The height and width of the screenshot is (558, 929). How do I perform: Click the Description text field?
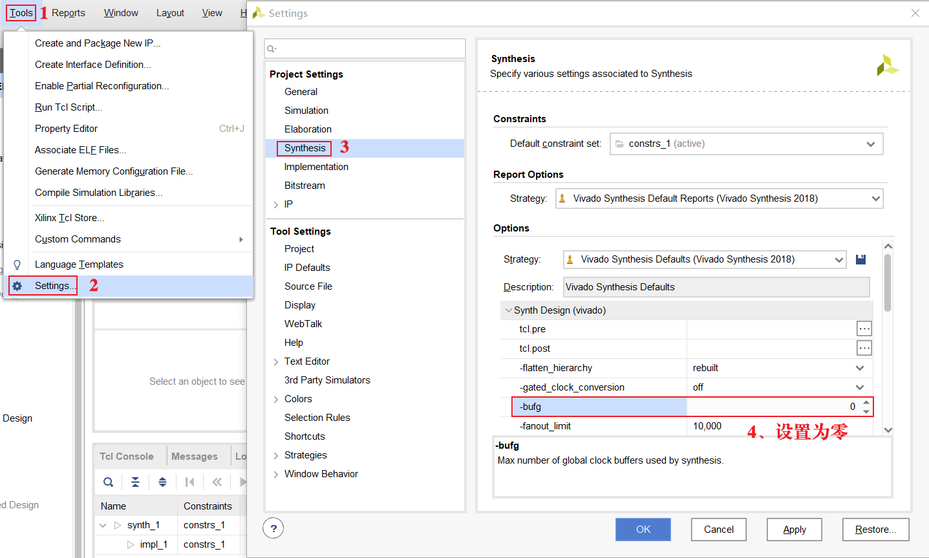tap(716, 287)
